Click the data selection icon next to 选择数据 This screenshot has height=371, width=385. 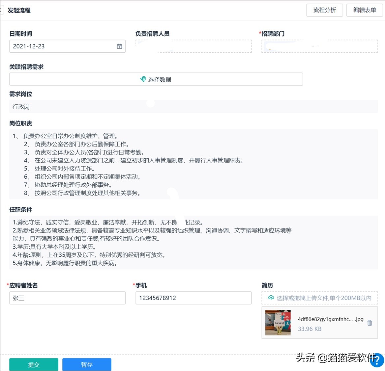coord(143,79)
